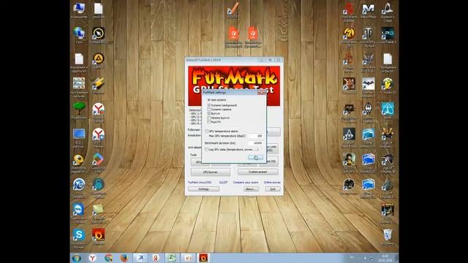The width and height of the screenshot is (468, 263).
Task: Open CPU burner tool
Action: (211, 172)
